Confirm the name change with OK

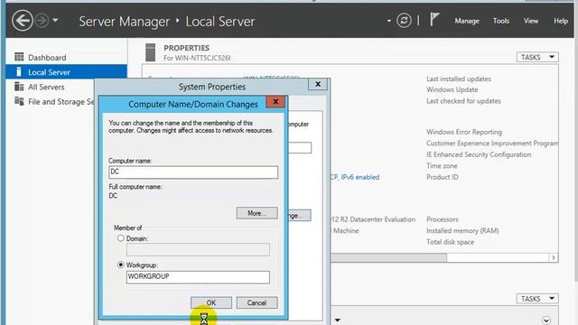click(211, 303)
